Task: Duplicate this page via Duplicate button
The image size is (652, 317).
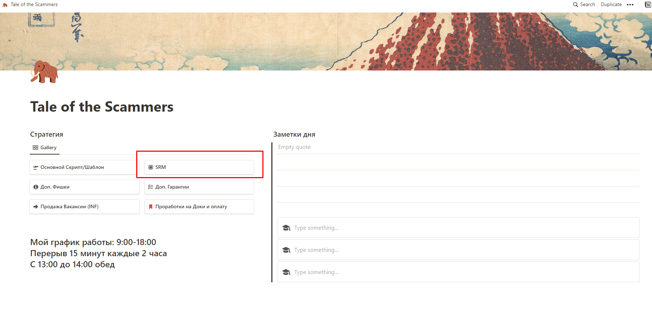Action: click(x=611, y=5)
